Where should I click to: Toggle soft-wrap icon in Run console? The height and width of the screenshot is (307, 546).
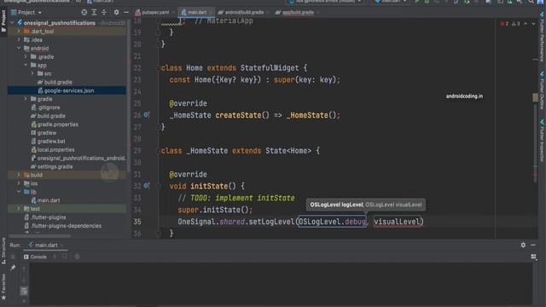tap(24, 291)
